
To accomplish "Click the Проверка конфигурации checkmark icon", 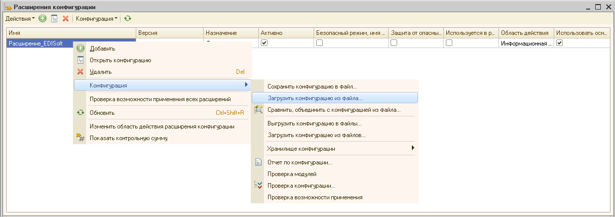I will [x=258, y=186].
